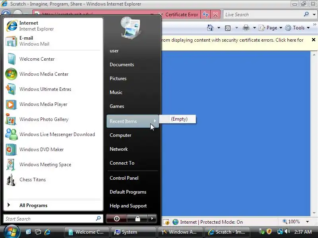Open the 100% zoom level dropdown
Viewport: 318px width, 238px height.
pos(307,222)
